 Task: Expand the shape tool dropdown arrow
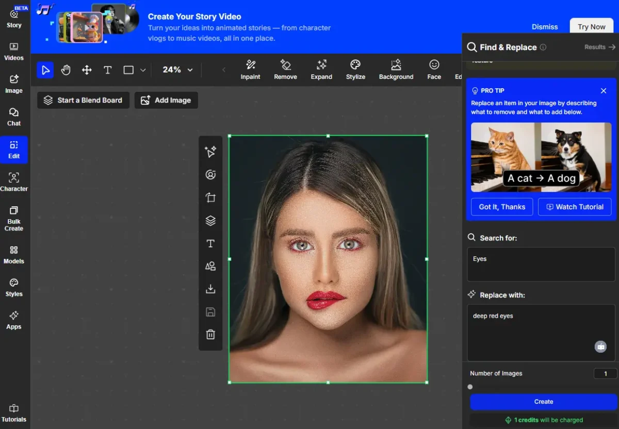coord(143,70)
